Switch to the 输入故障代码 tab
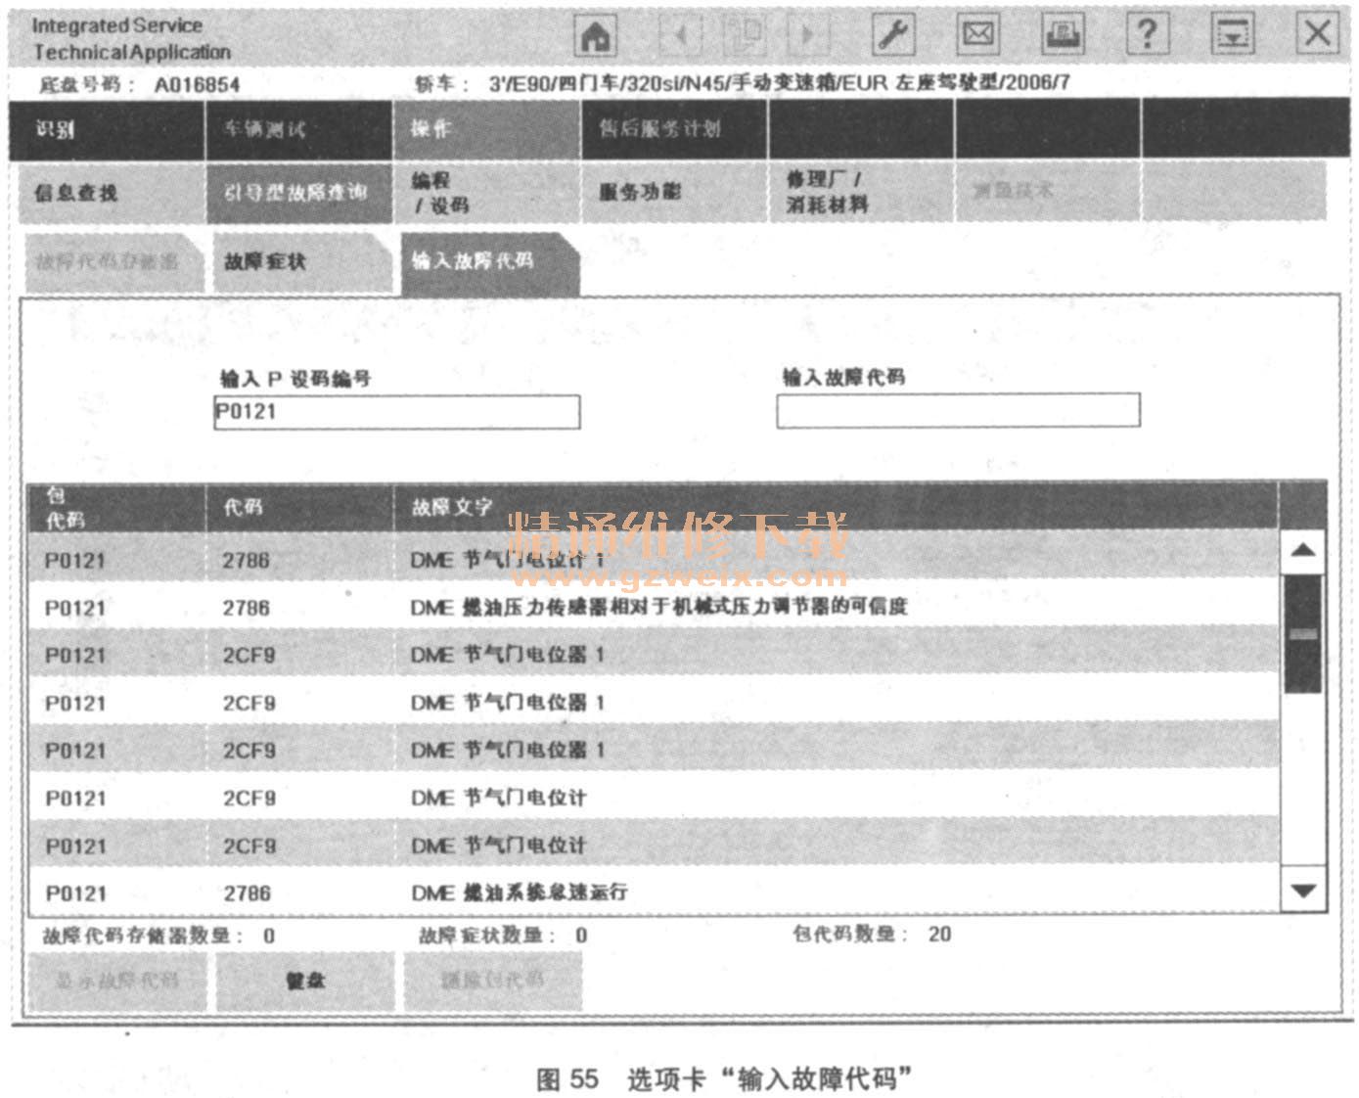 click(489, 262)
